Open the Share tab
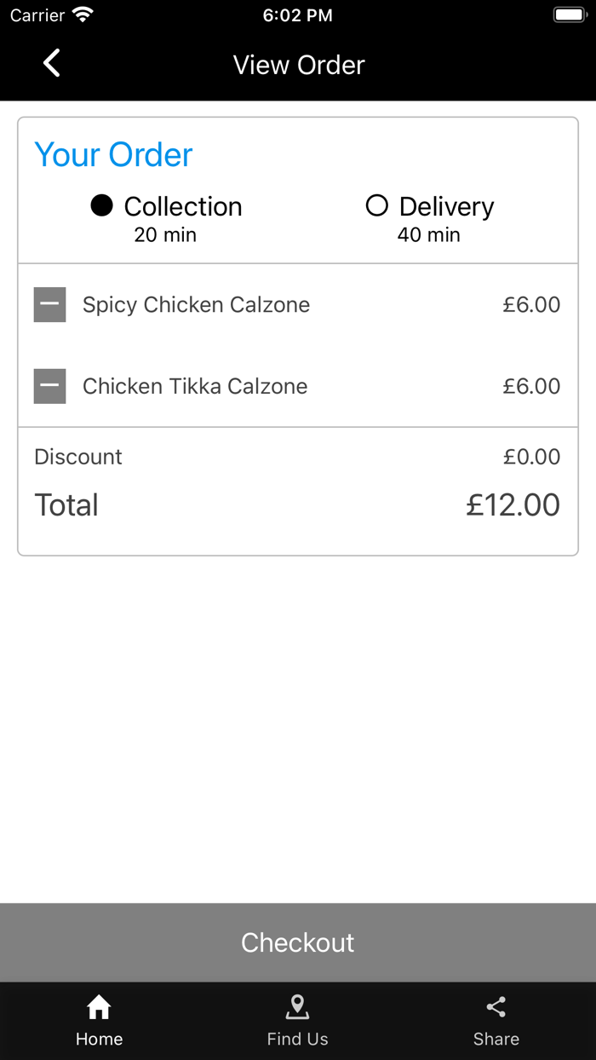 coord(496,1039)
